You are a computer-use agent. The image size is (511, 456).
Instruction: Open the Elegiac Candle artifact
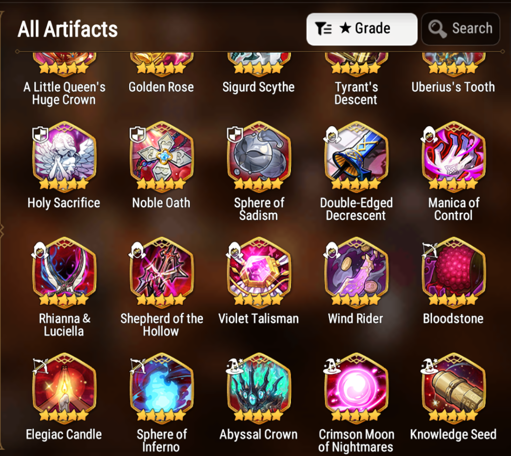click(x=64, y=387)
